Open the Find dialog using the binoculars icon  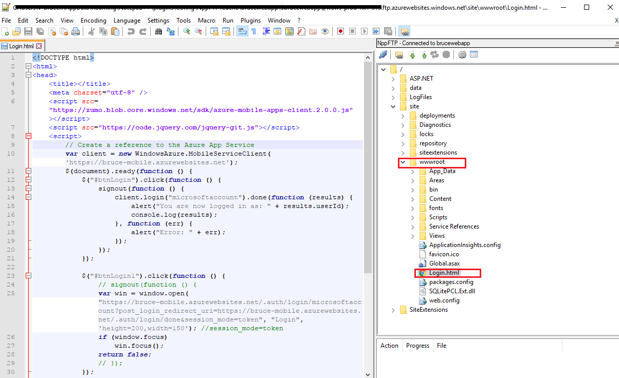tap(158, 31)
